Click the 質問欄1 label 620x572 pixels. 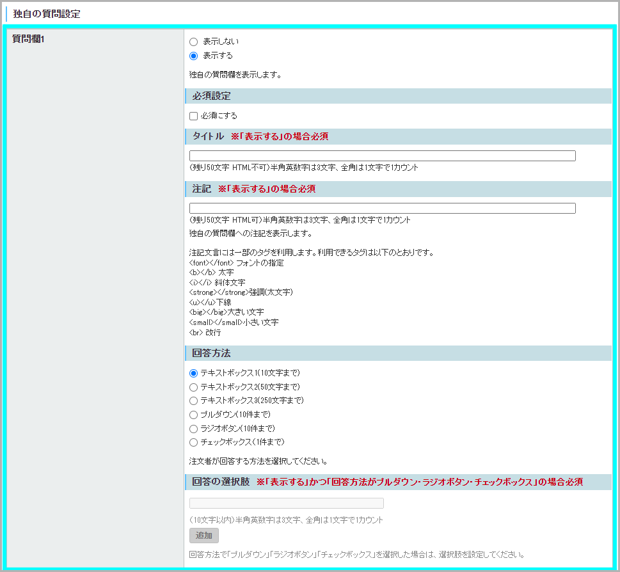(28, 39)
